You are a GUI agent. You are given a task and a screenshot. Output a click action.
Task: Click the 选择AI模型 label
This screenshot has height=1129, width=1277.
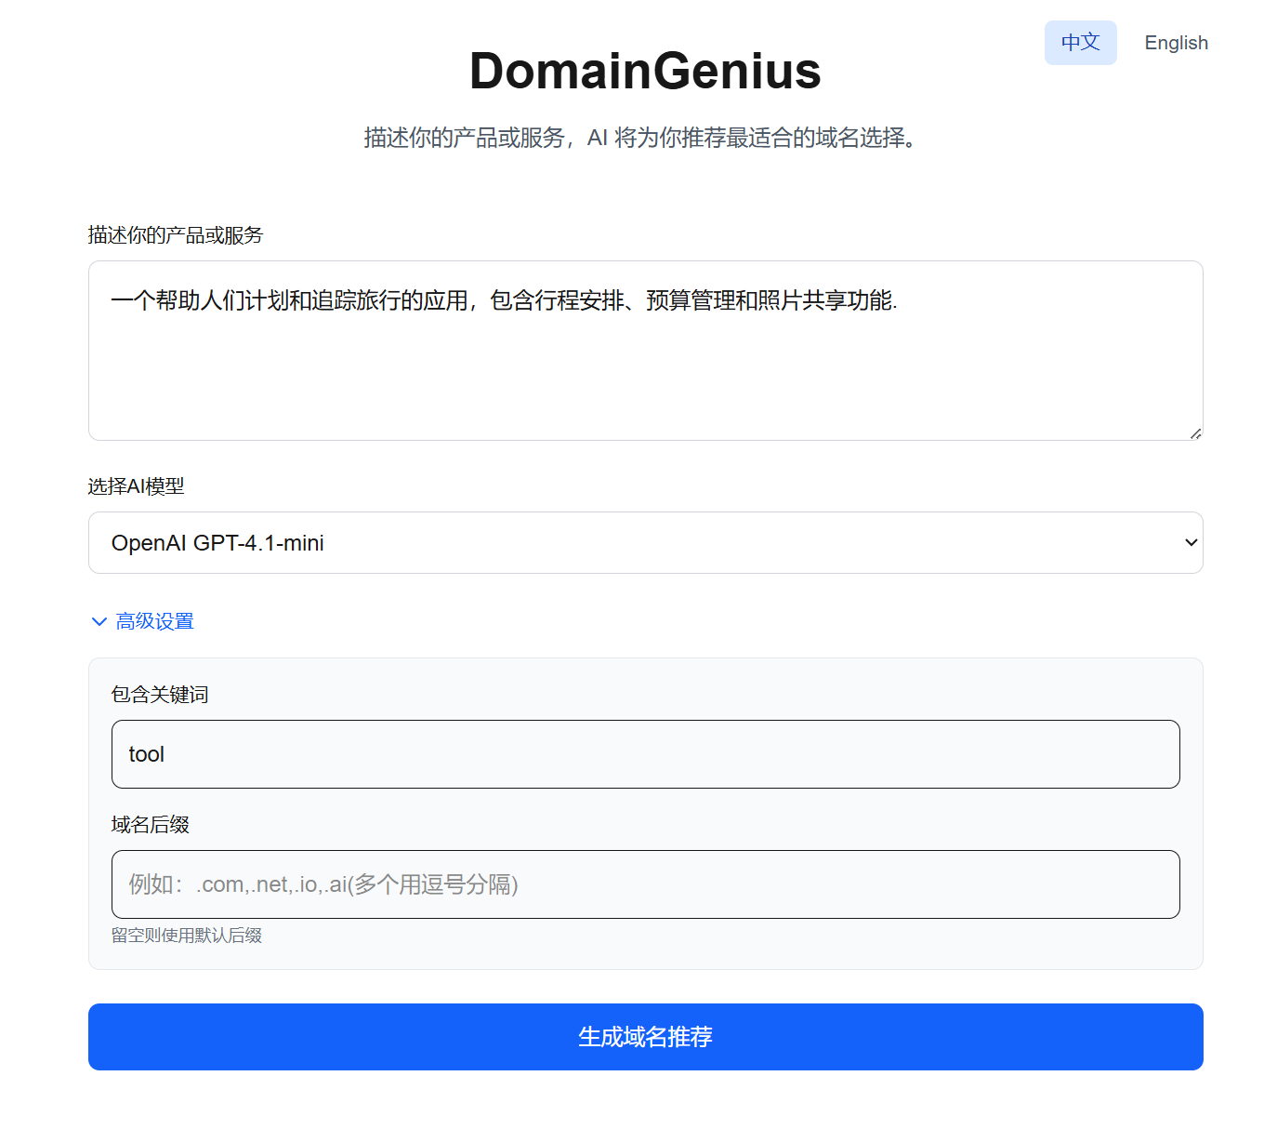click(137, 486)
